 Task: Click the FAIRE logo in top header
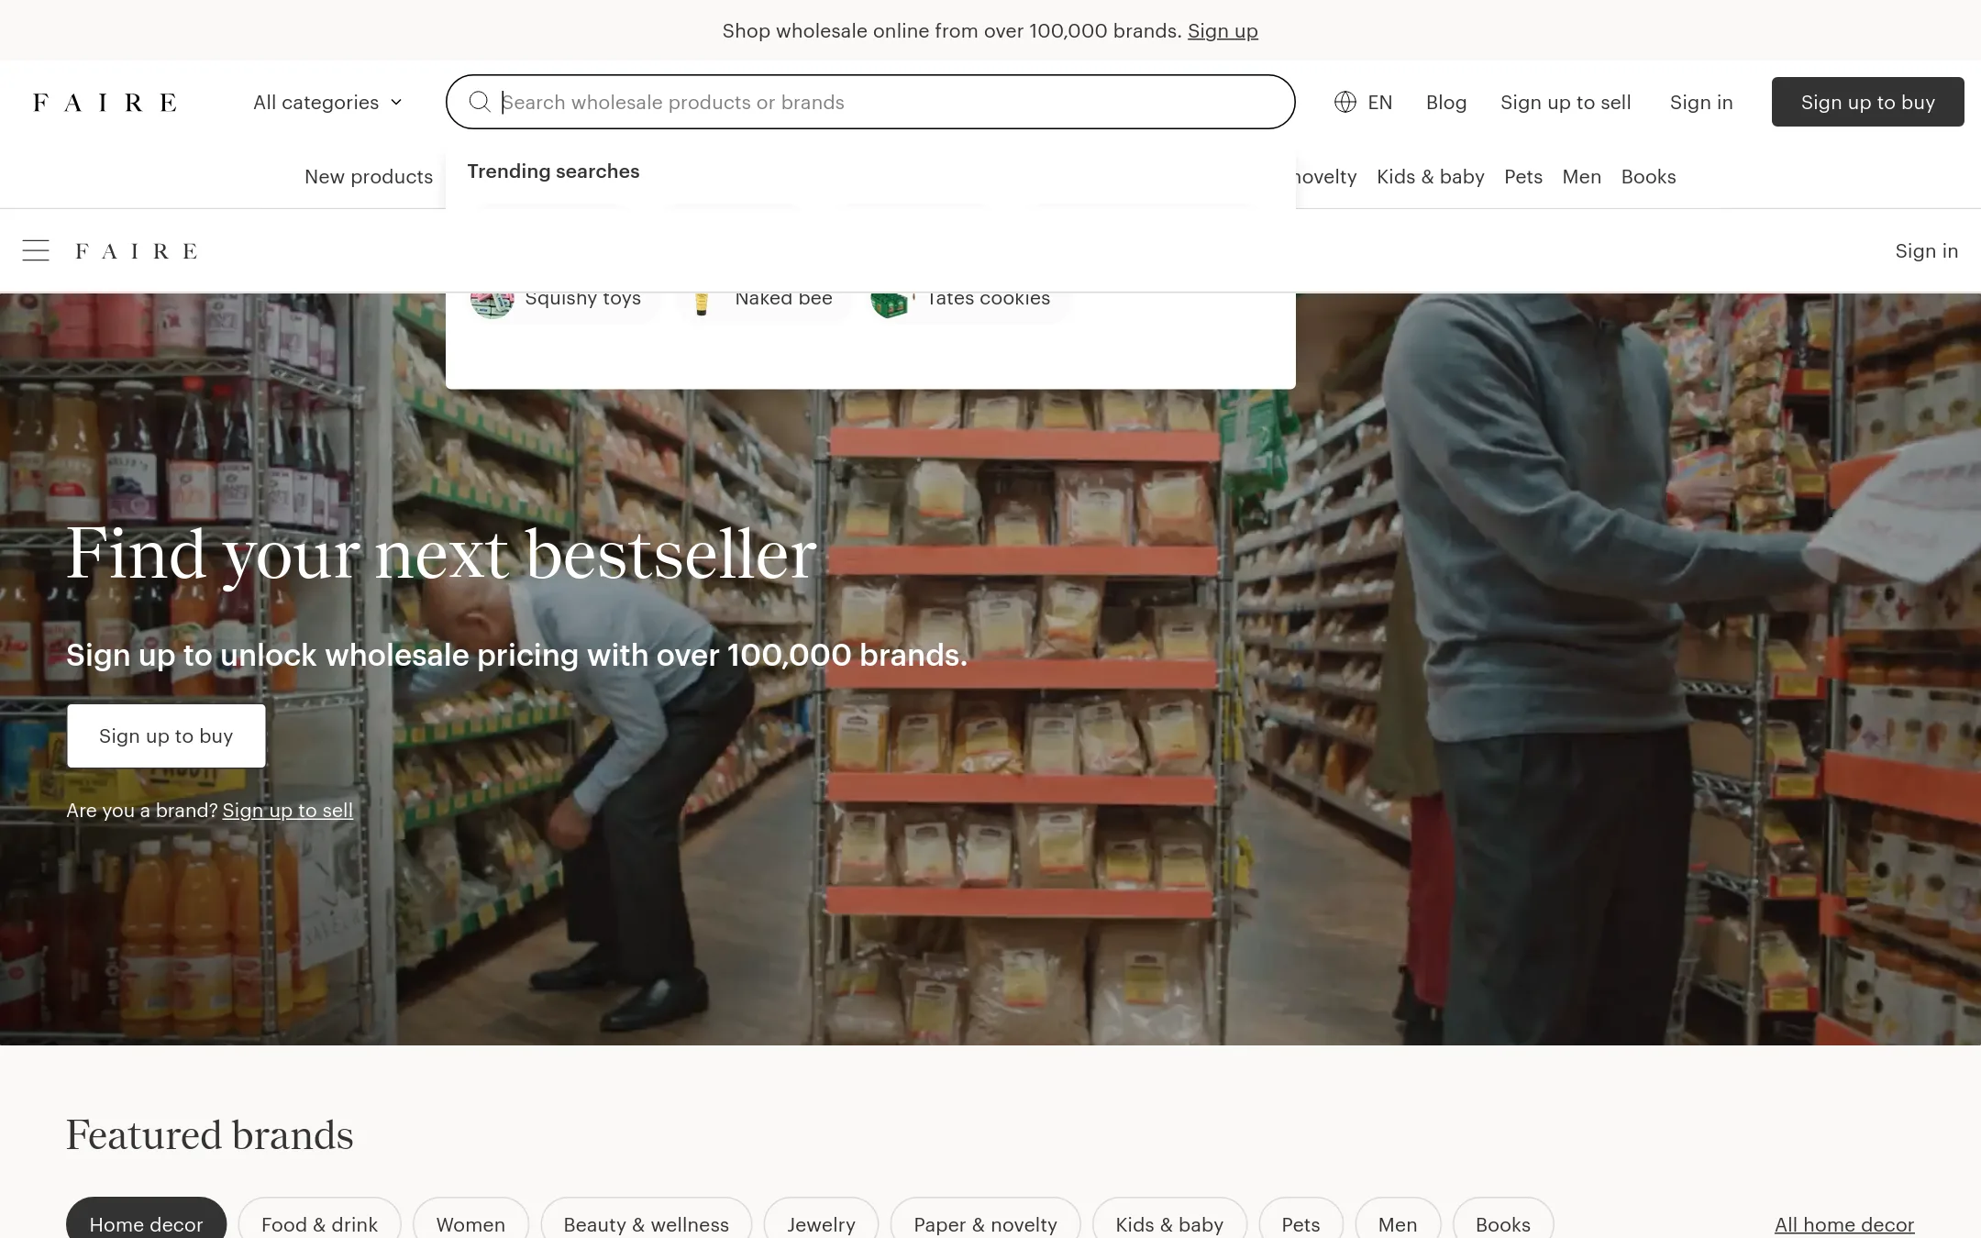click(105, 103)
